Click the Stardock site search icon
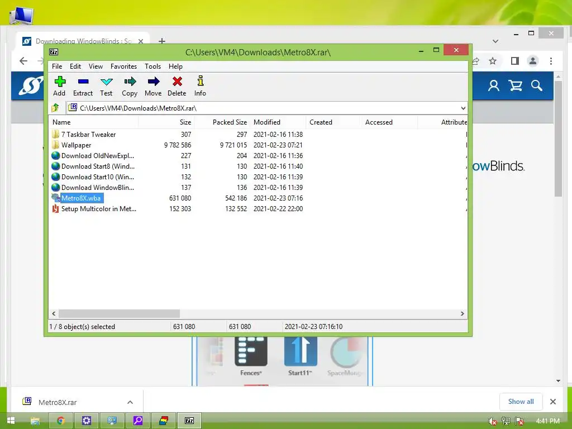The height and width of the screenshot is (429, 572). coord(537,85)
